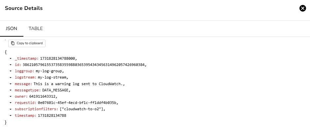Select the JSON tab
The height and width of the screenshot is (130, 310).
[11, 28]
